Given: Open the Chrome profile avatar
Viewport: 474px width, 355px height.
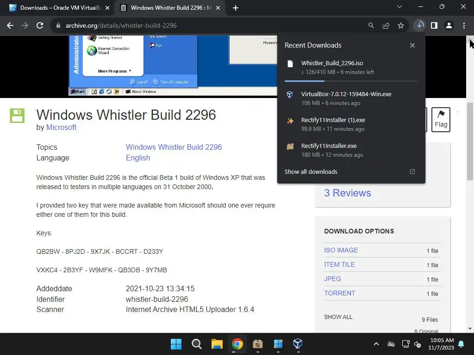Looking at the screenshot, I should [x=449, y=26].
